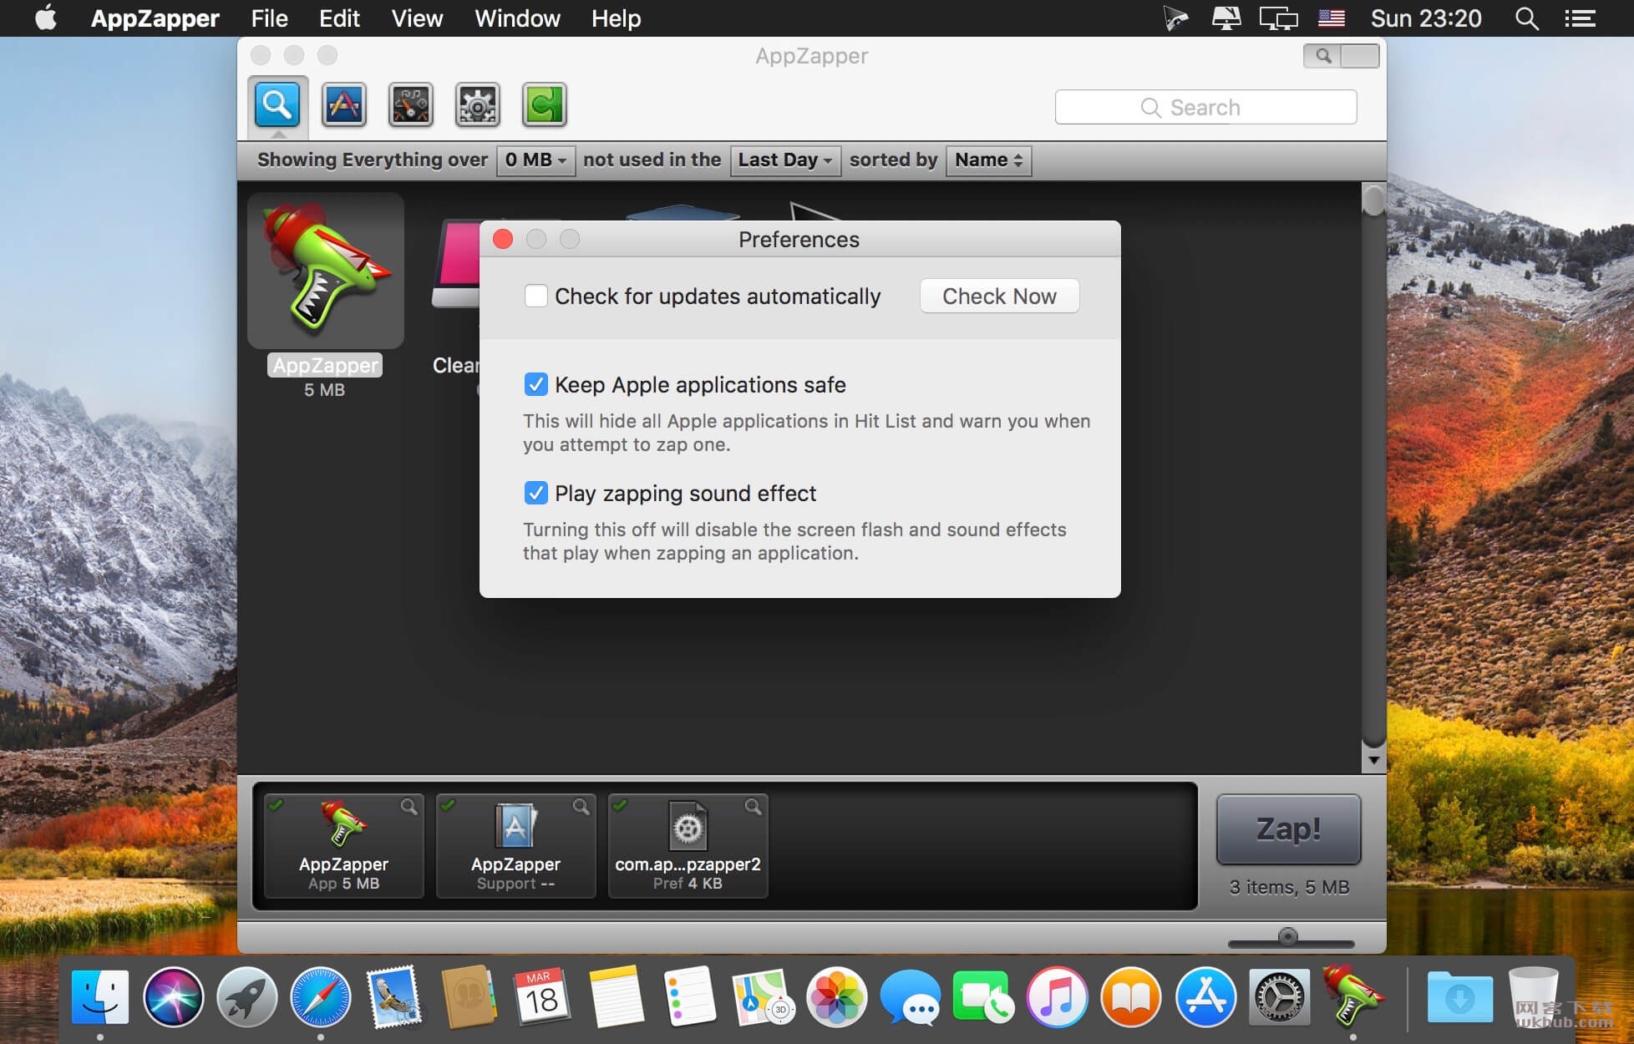Viewport: 1634px width, 1044px height.
Task: Open Calendar showing MAR 18 in Dock
Action: [x=542, y=997]
